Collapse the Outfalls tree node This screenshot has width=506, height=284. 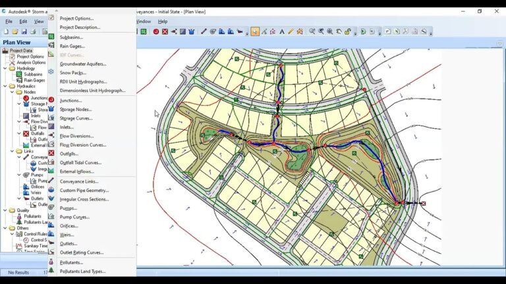coord(19,133)
